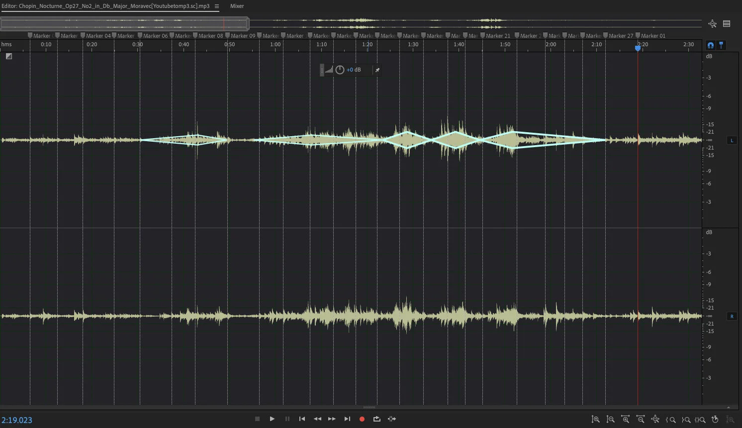
Task: Select Marker 06 on the marker bar
Action: tap(152, 36)
